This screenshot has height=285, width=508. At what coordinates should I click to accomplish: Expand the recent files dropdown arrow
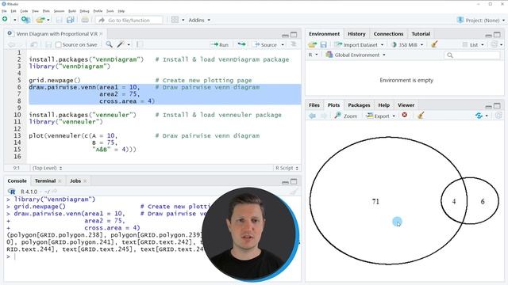[48, 20]
